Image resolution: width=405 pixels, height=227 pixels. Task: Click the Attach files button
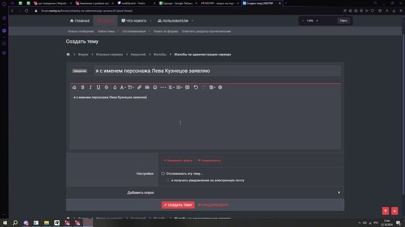pyautogui.click(x=178, y=161)
